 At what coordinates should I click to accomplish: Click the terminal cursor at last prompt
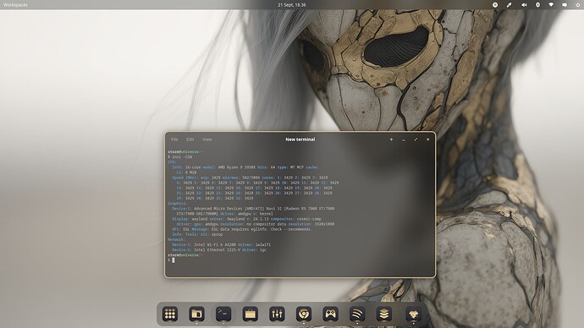coord(174,260)
